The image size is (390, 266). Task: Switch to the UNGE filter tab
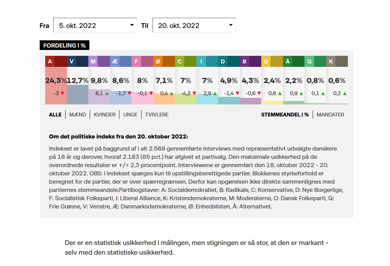click(x=130, y=115)
